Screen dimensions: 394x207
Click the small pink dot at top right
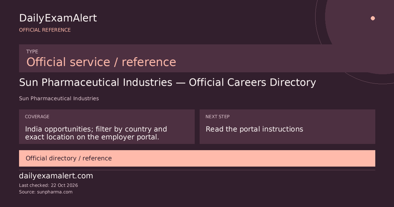(x=373, y=18)
